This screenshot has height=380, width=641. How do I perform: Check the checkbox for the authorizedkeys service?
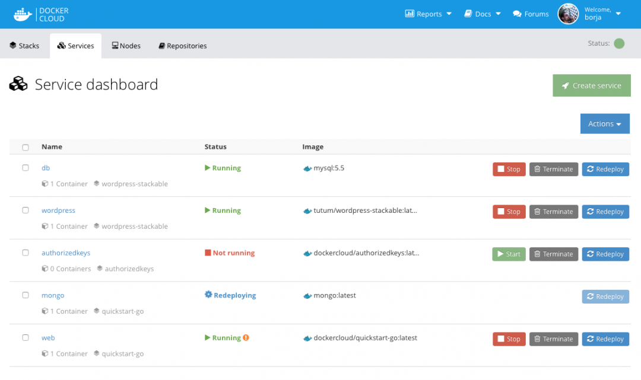pos(26,252)
